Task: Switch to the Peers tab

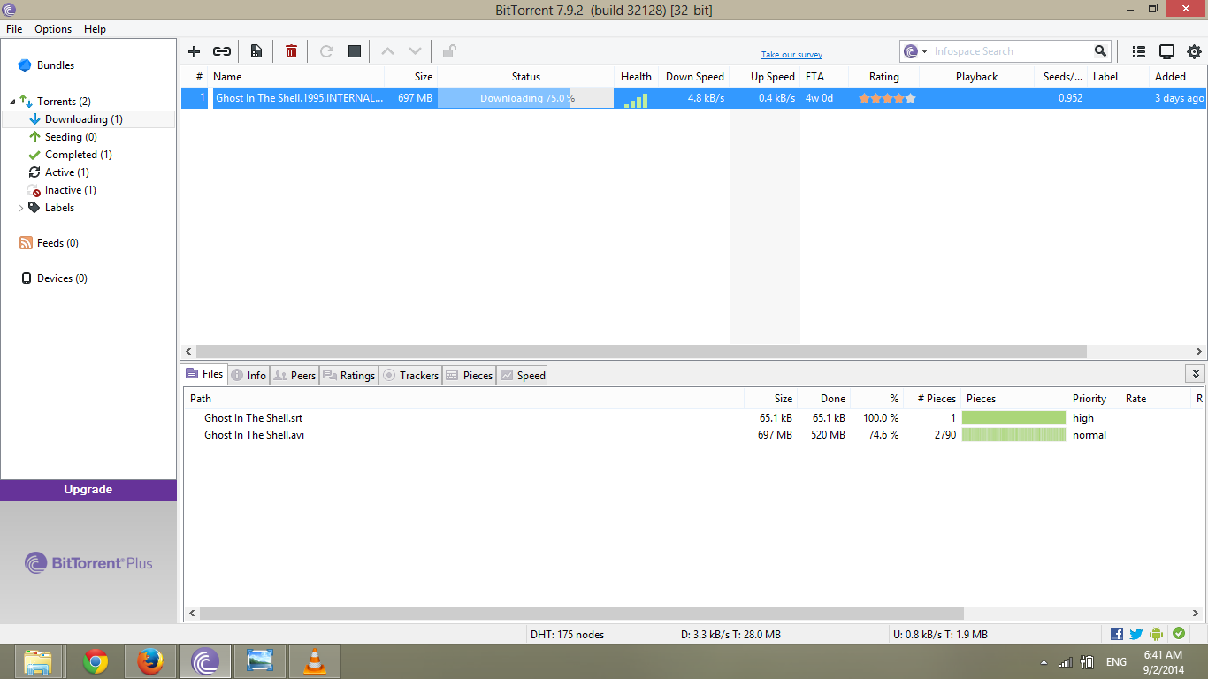Action: [x=294, y=375]
